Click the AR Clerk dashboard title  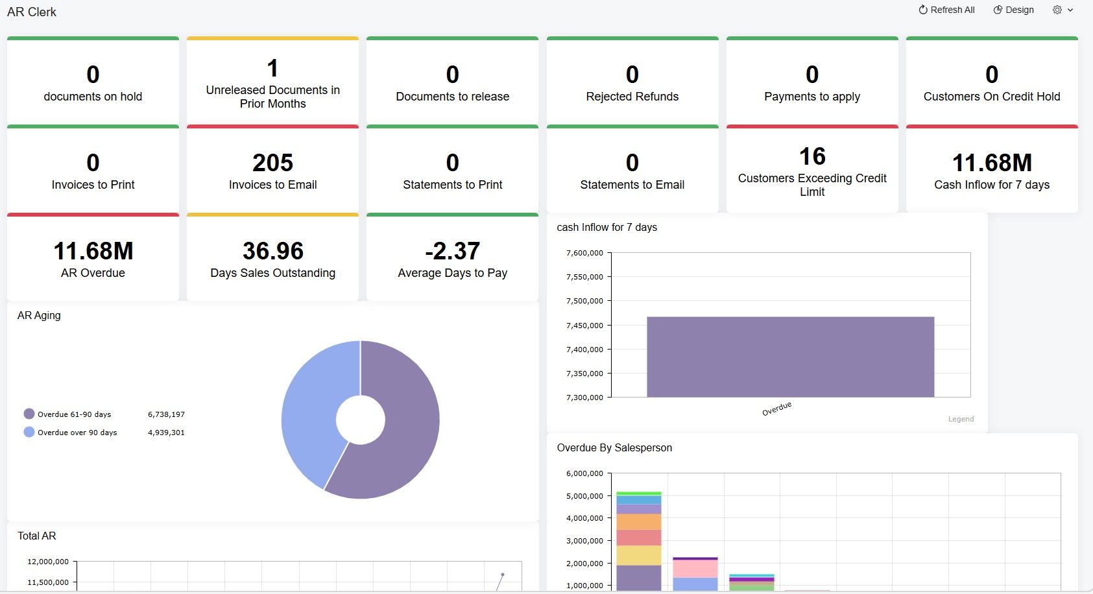point(32,12)
